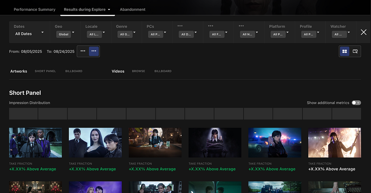Open the PCs filter dropdown
This screenshot has width=371, height=193.
point(157,34)
